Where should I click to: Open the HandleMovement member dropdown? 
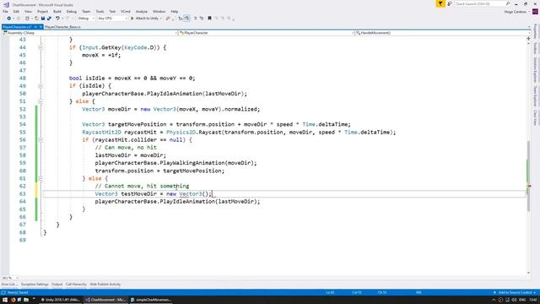click(443, 33)
